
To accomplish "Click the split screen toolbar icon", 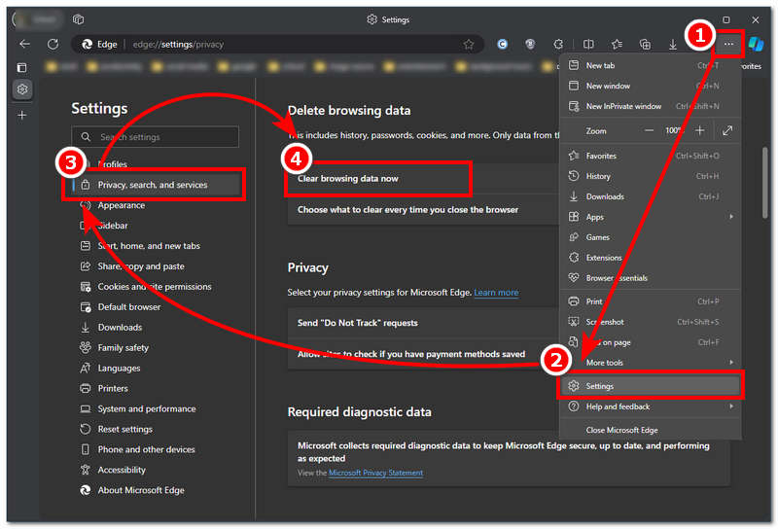I will click(x=588, y=44).
